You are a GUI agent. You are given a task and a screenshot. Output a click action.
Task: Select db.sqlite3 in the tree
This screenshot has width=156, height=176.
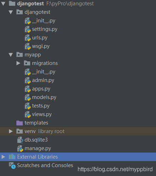[x=36, y=140]
